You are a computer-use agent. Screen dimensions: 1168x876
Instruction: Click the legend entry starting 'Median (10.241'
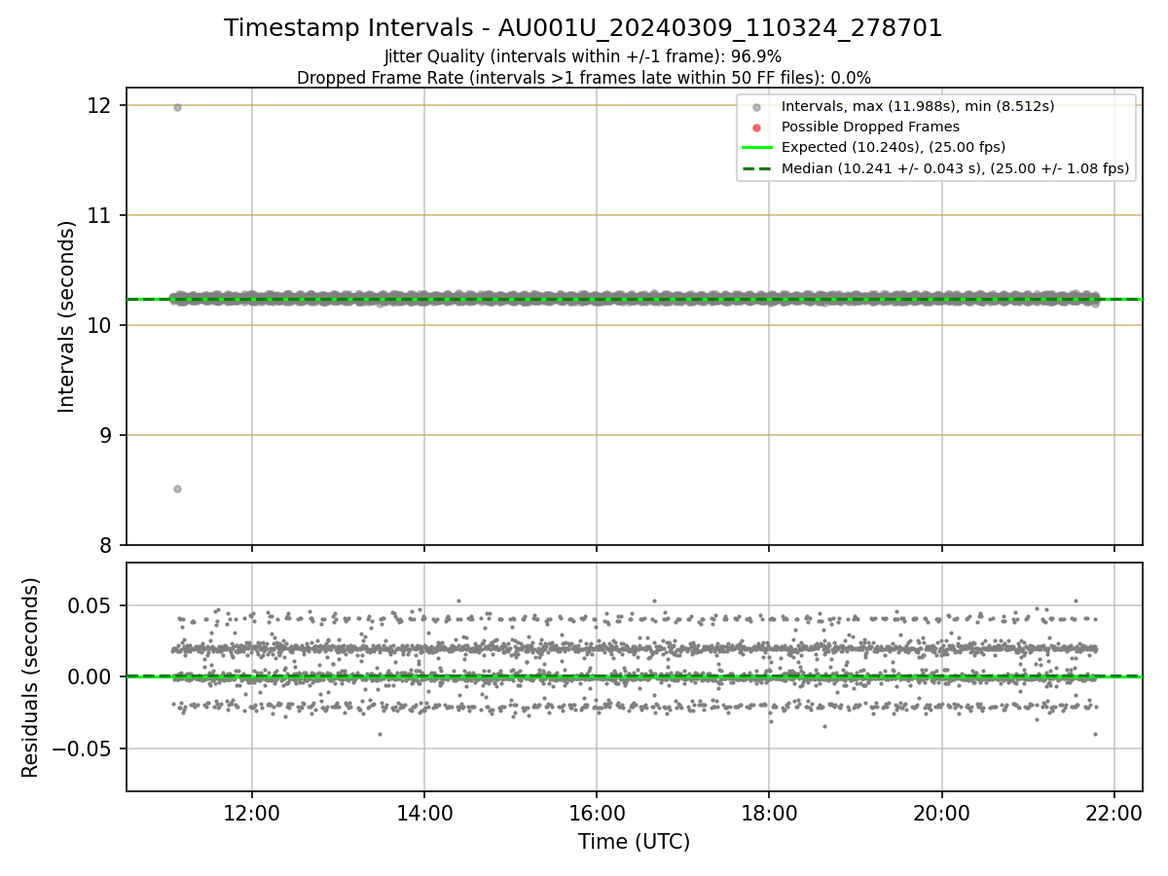coord(955,168)
